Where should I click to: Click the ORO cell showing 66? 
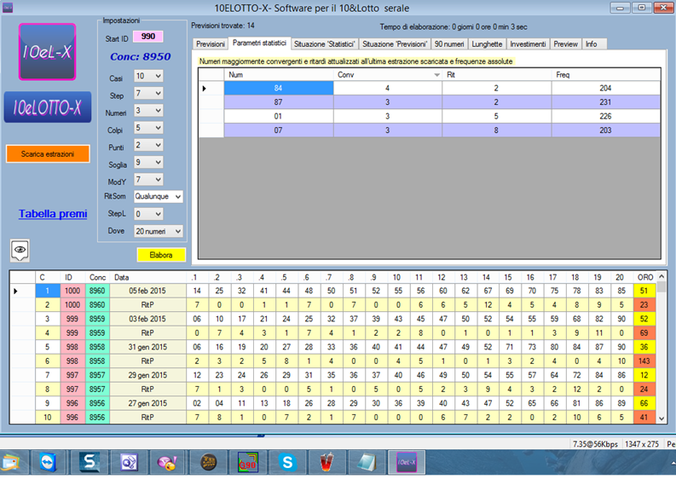[644, 403]
